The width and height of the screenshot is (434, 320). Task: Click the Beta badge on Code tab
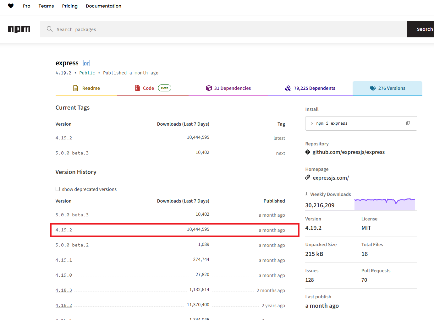[x=165, y=88]
